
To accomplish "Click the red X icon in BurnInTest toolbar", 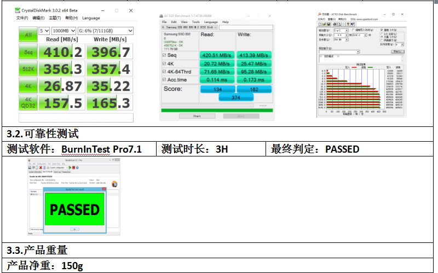I will tap(41, 167).
